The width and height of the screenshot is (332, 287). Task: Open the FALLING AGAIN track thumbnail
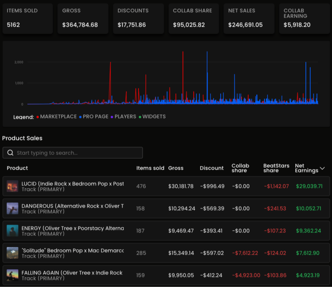12,275
